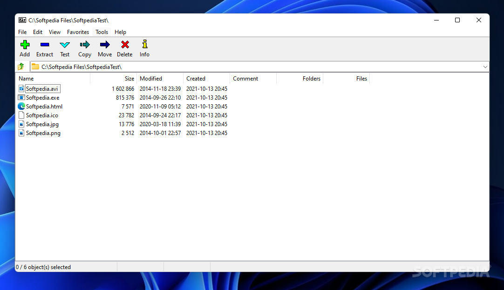This screenshot has width=504, height=290.
Task: Click the 7z icon in title bar
Action: tap(22, 20)
